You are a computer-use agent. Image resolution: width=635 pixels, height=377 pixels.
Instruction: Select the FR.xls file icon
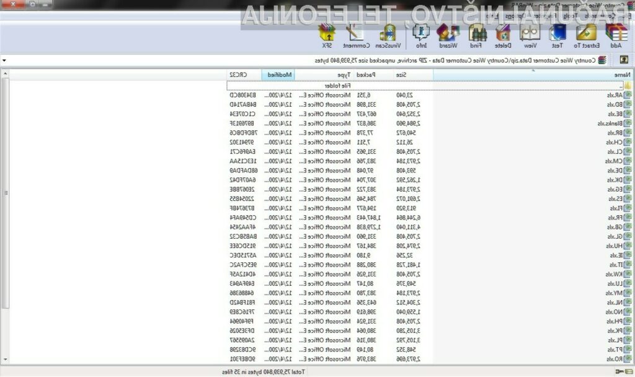[x=628, y=218]
